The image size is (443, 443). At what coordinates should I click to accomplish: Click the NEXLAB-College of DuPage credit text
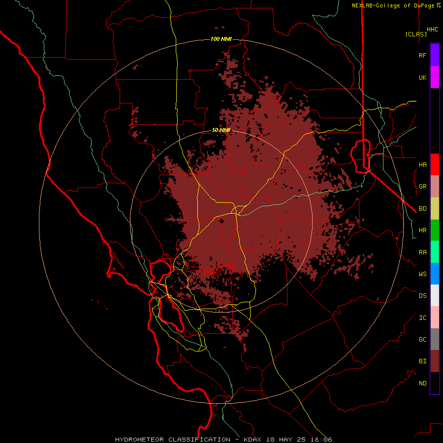393,5
